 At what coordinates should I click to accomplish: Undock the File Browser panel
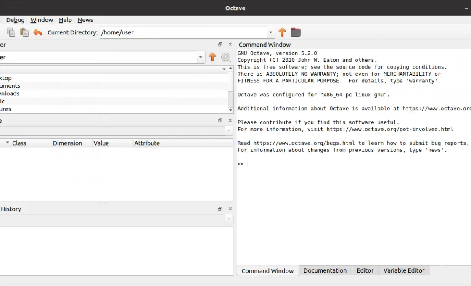coord(220,44)
